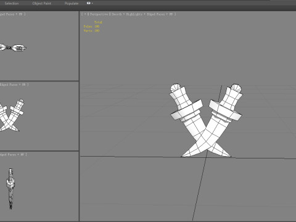Switch to the Object Paint tab
The height and width of the screenshot is (222, 296).
[x=42, y=3]
